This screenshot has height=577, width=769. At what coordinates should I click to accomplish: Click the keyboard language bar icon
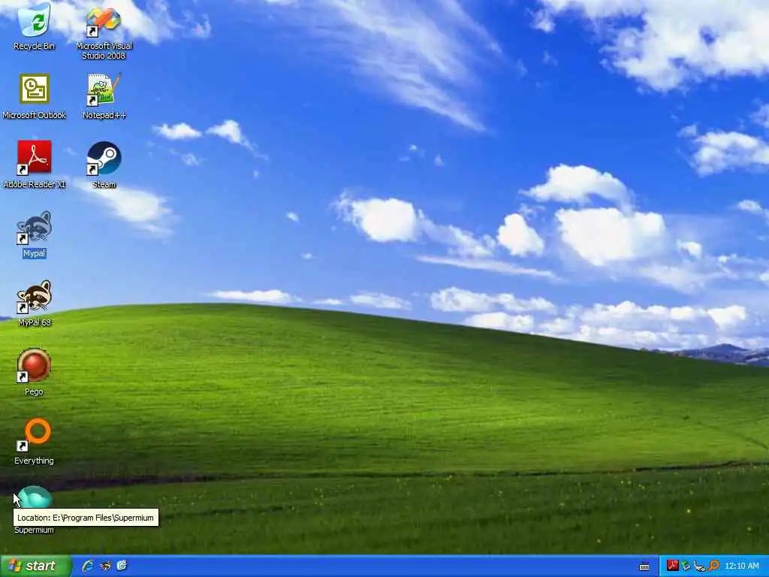coord(644,566)
